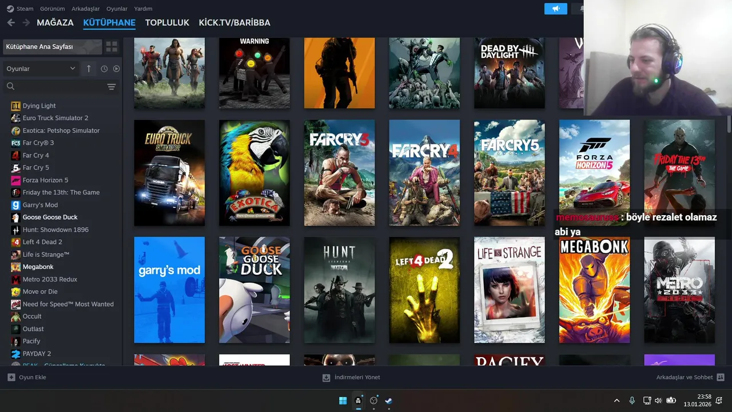Open the Far Cry 5 cover
Viewport: 732px width, 412px height.
510,173
